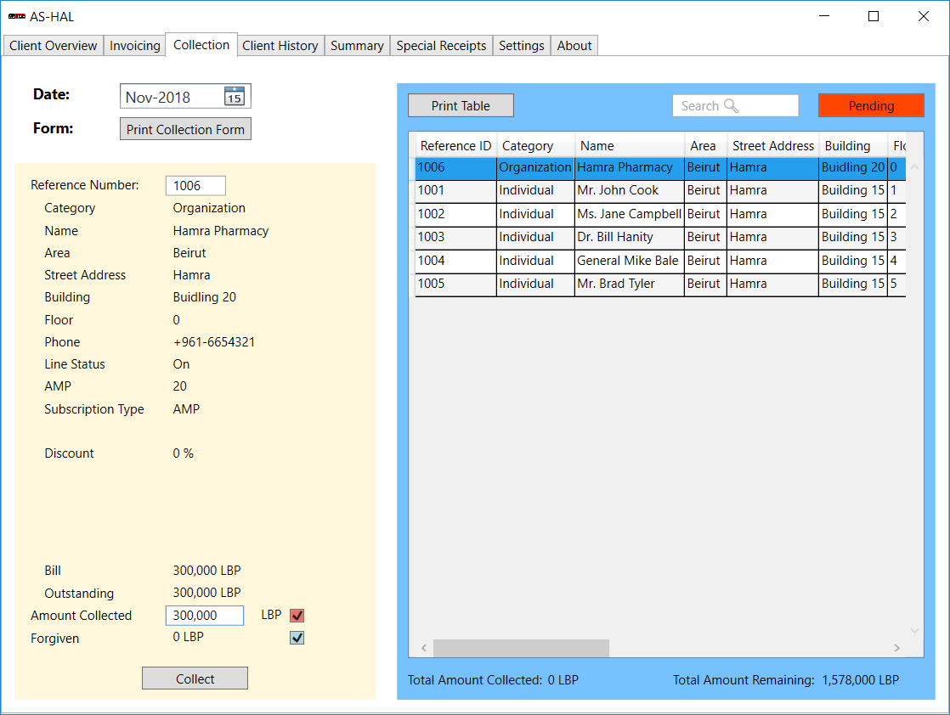Click the Collect button
The height and width of the screenshot is (715, 950).
pyautogui.click(x=195, y=678)
